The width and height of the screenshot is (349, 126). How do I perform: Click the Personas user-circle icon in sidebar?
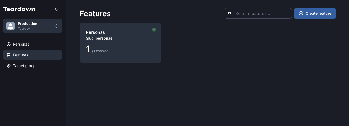point(9,44)
